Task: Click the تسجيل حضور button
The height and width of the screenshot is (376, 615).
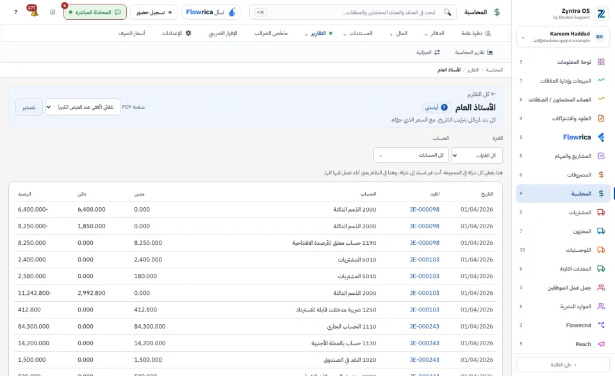Action: click(154, 12)
